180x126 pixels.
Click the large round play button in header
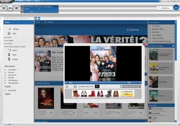tap(10, 8)
